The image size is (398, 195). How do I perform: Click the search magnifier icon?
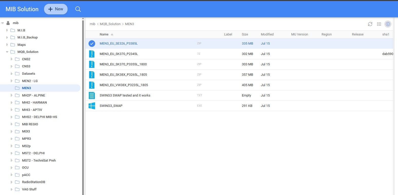coord(78,9)
